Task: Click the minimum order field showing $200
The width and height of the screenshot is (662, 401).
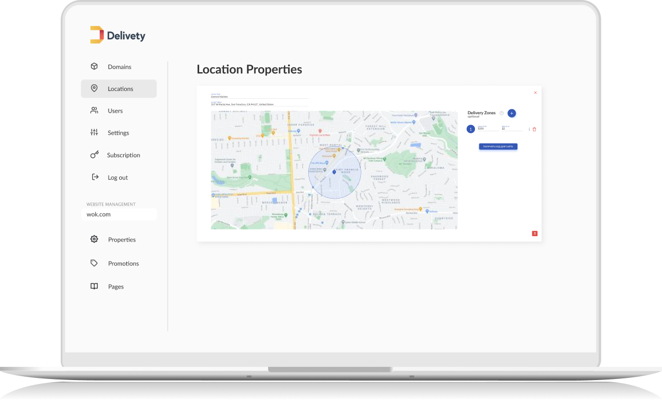Action: point(488,128)
